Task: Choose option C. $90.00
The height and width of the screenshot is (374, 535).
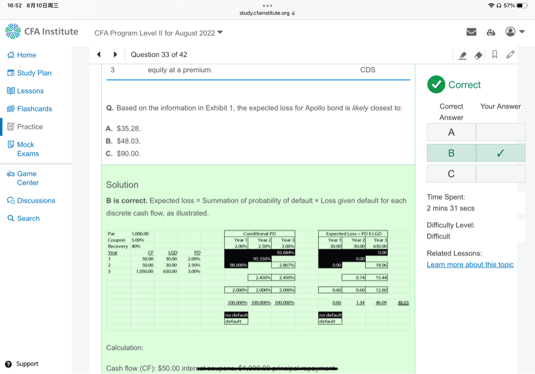Action: pyautogui.click(x=123, y=154)
